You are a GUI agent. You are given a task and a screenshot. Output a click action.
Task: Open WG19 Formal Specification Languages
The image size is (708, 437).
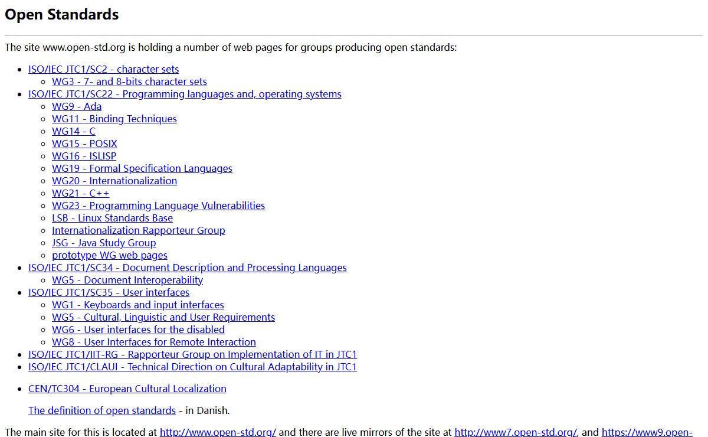click(142, 168)
